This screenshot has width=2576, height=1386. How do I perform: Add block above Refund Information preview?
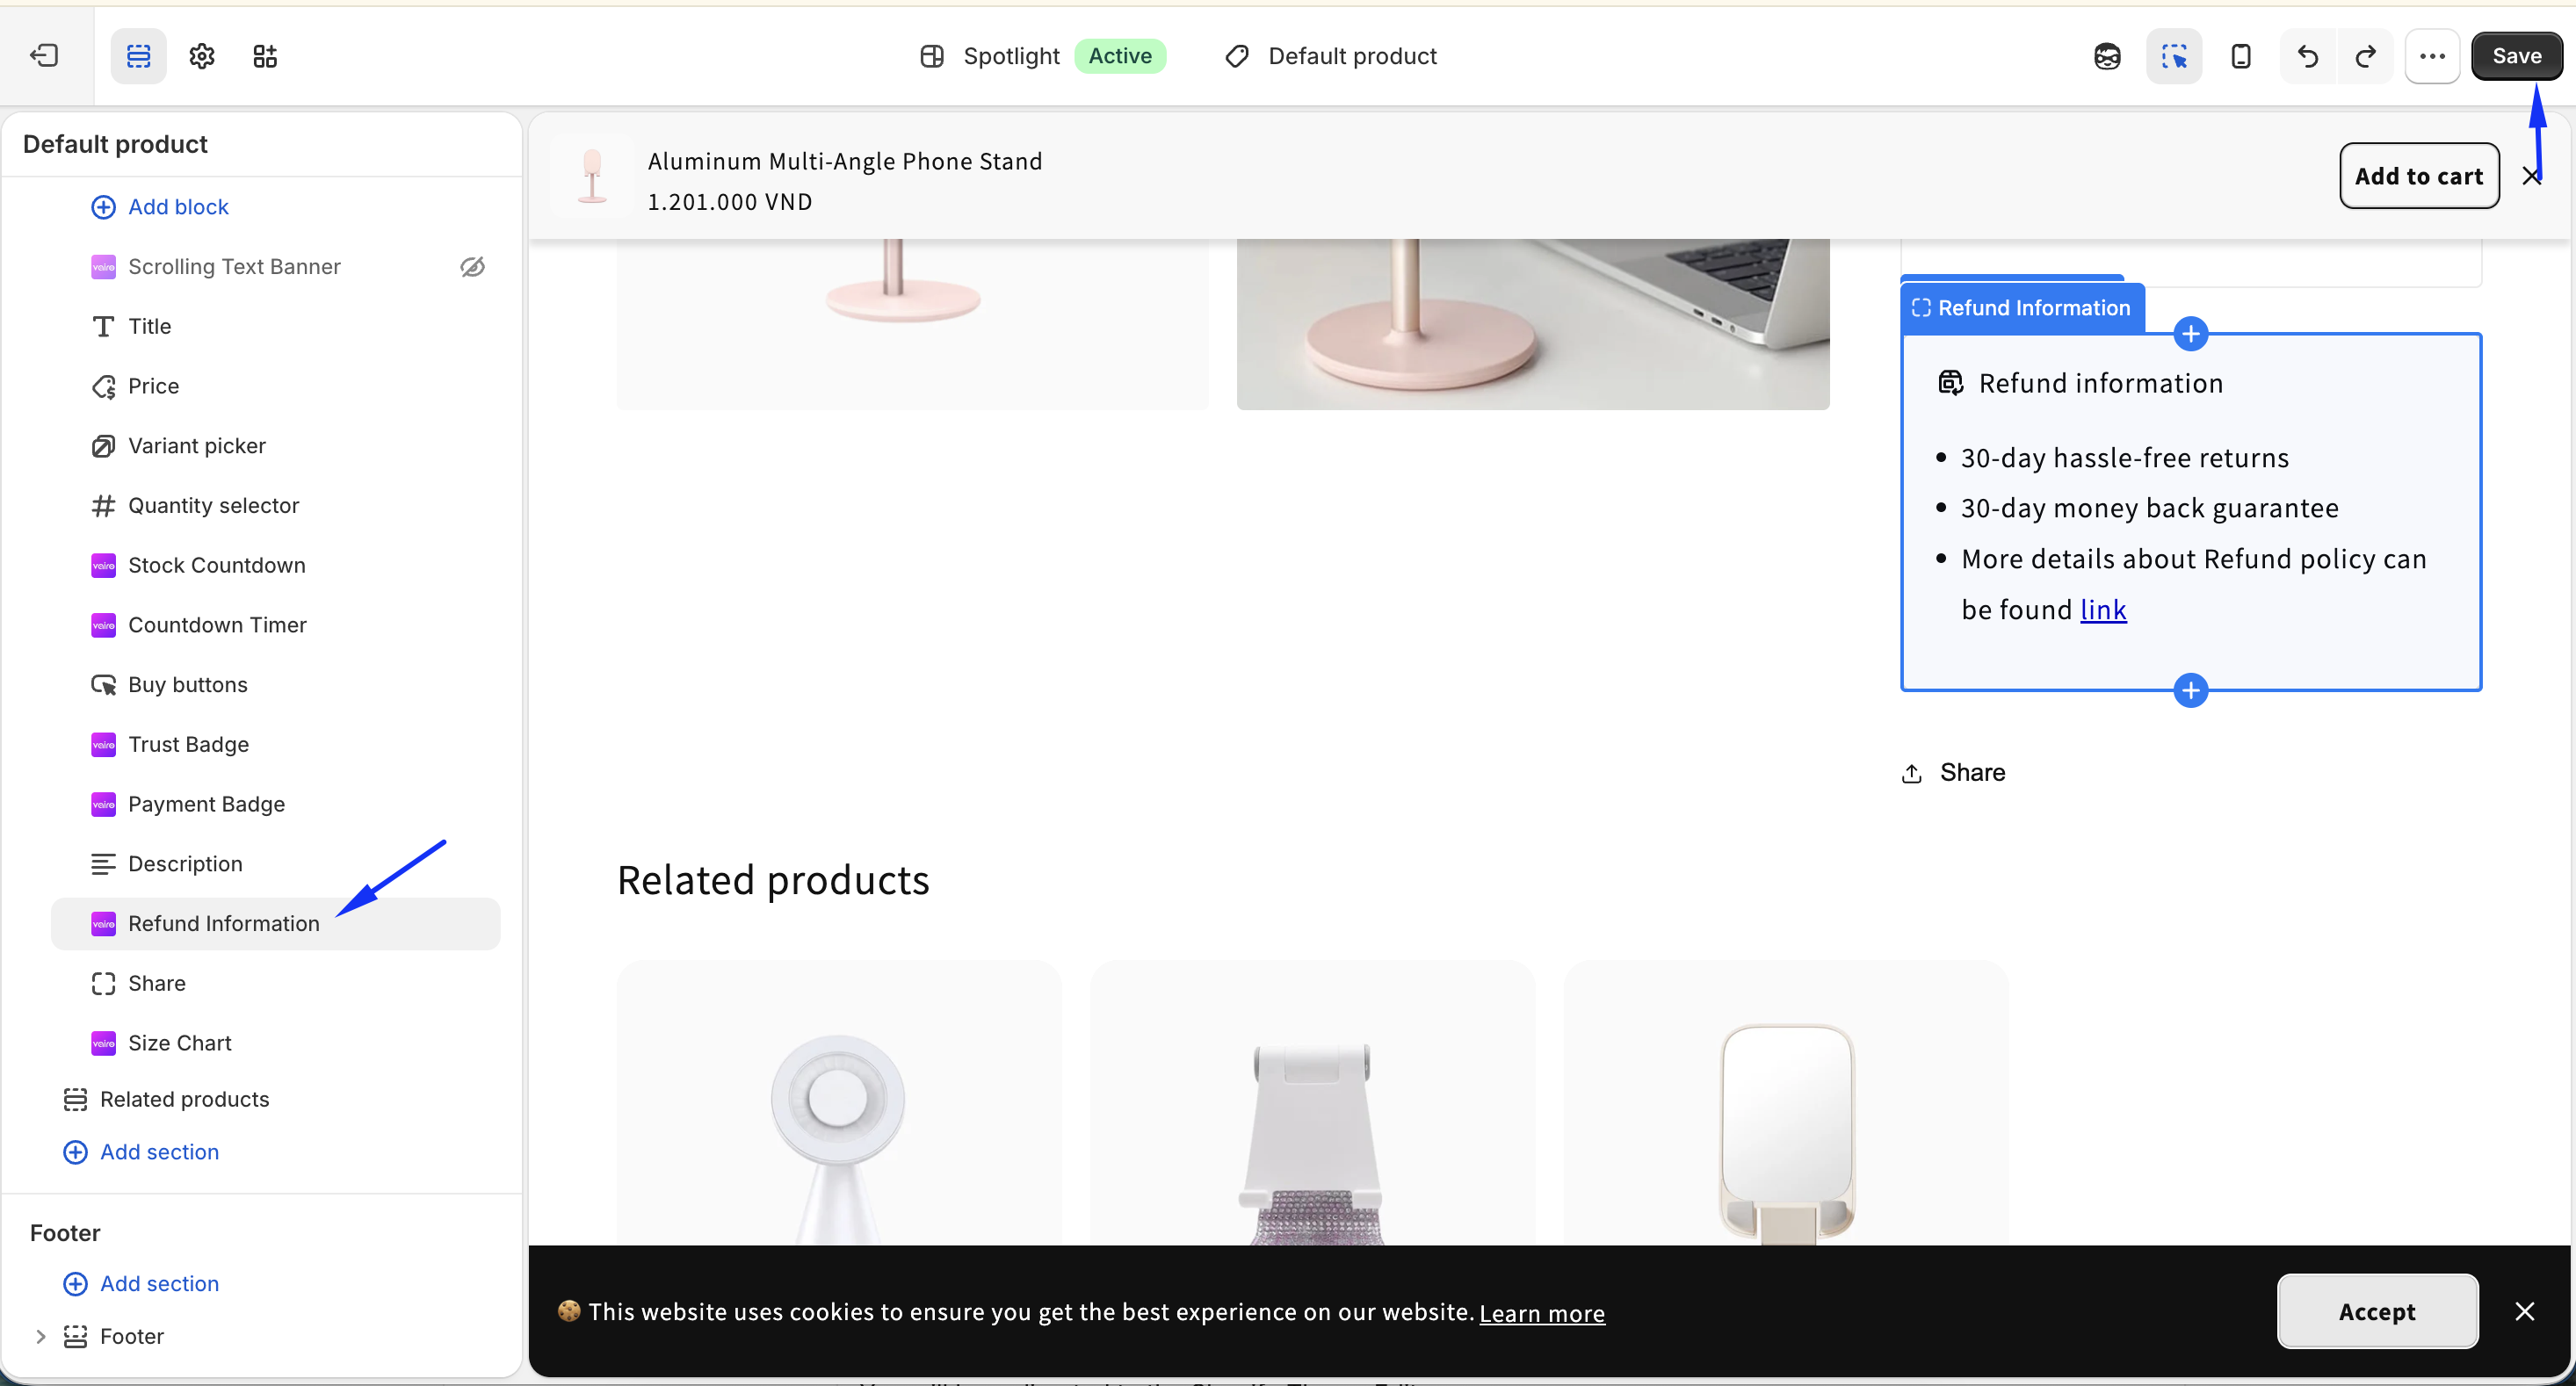pos(2191,334)
